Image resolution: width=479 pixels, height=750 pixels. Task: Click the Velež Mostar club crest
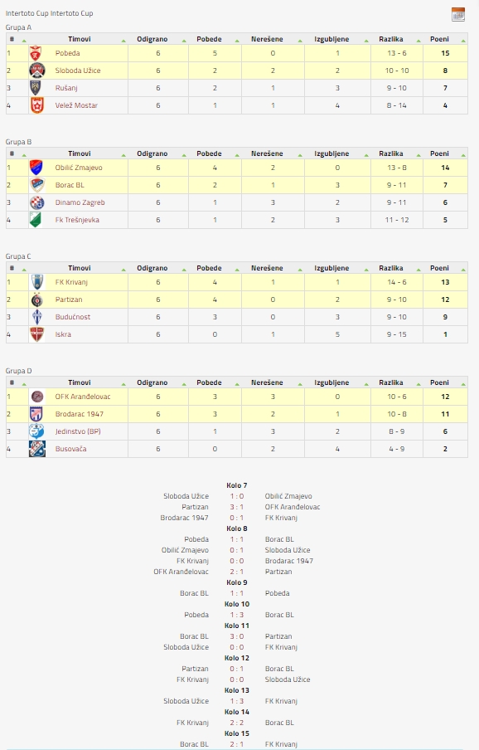point(36,105)
